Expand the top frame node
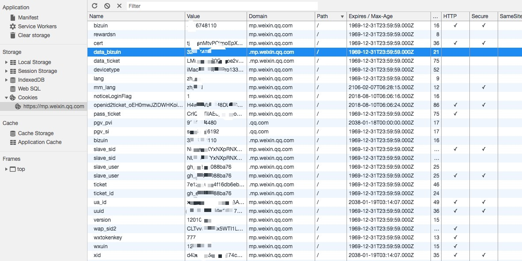This screenshot has height=261, width=522. pyautogui.click(x=6, y=169)
